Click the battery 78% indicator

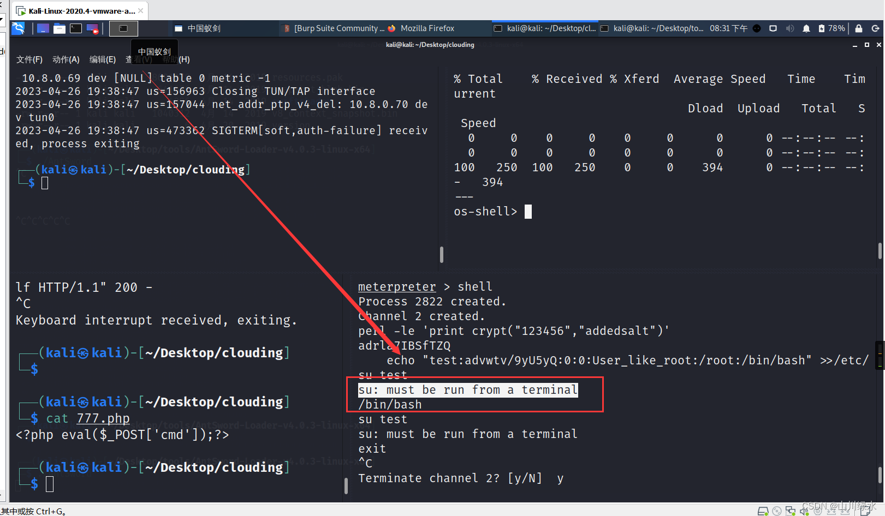(x=831, y=28)
